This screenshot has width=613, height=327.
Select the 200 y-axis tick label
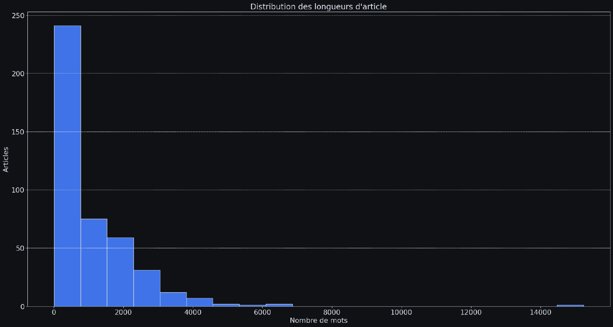coord(18,73)
